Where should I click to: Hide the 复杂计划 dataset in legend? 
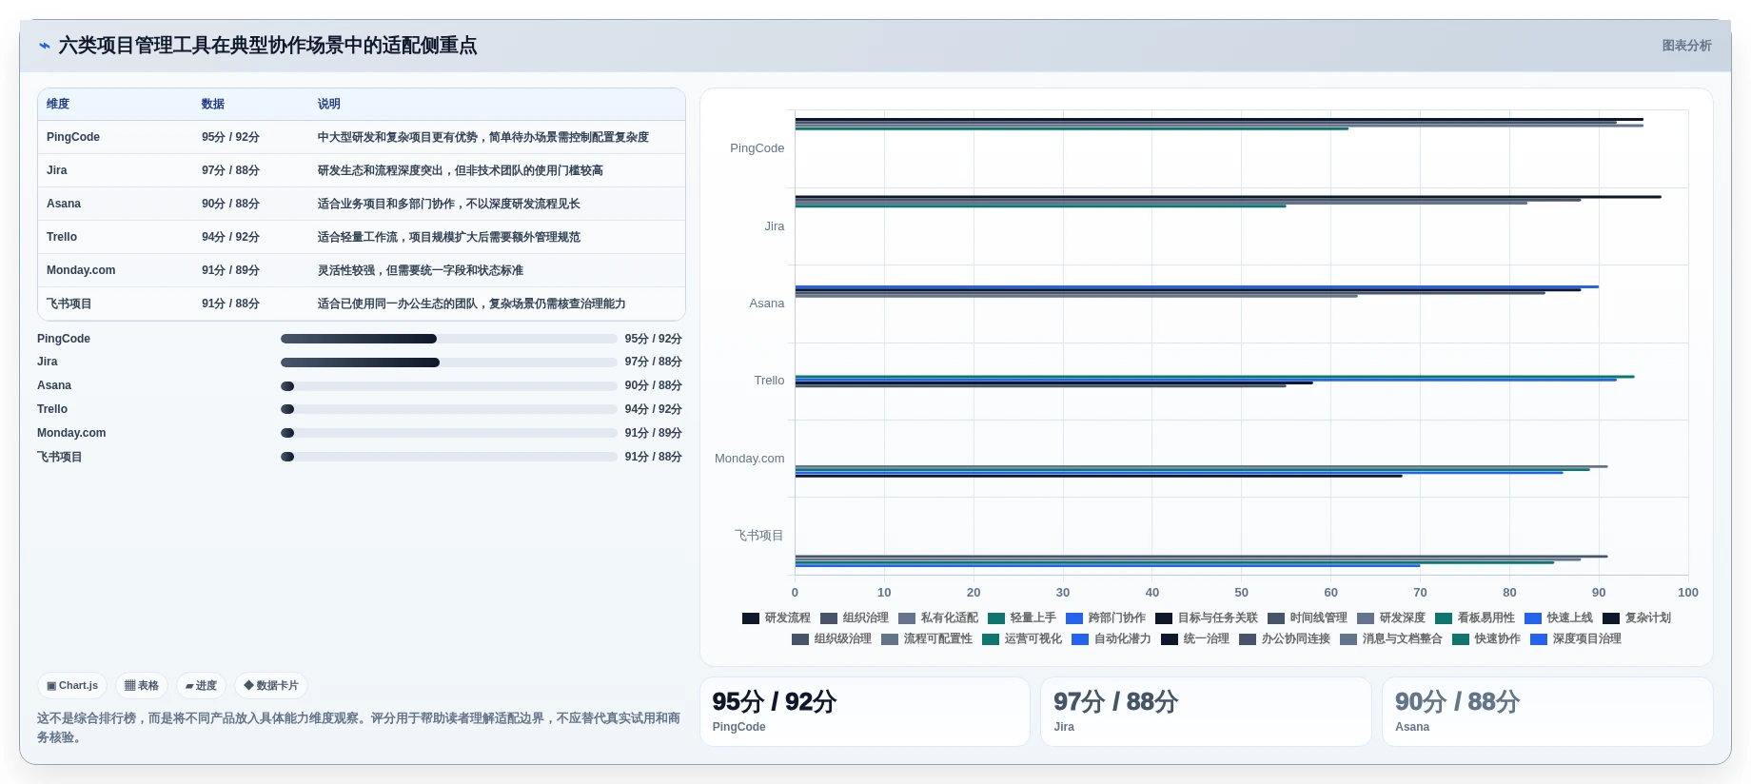1637,617
